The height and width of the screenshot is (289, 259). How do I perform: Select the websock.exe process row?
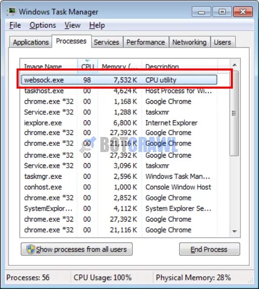click(x=119, y=80)
